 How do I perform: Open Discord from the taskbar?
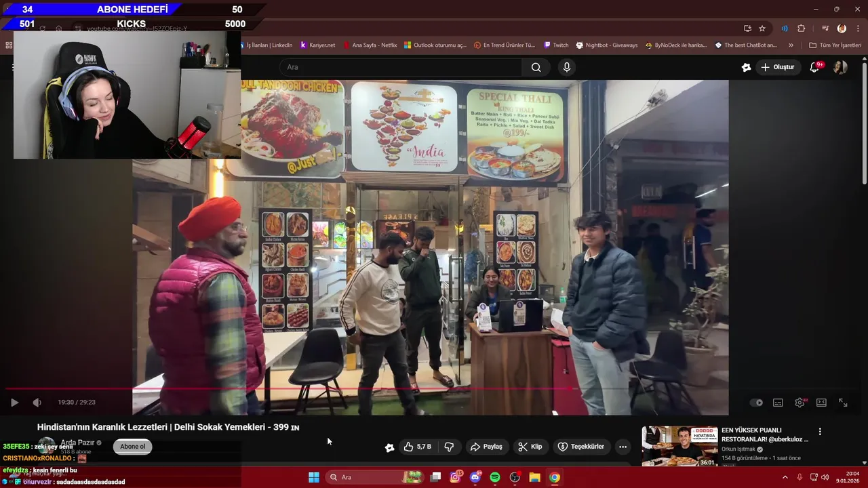(x=475, y=477)
